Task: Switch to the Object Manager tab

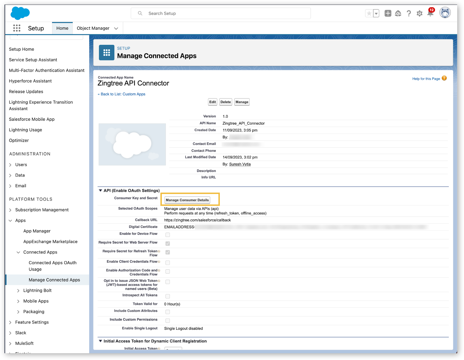Action: 93,28
